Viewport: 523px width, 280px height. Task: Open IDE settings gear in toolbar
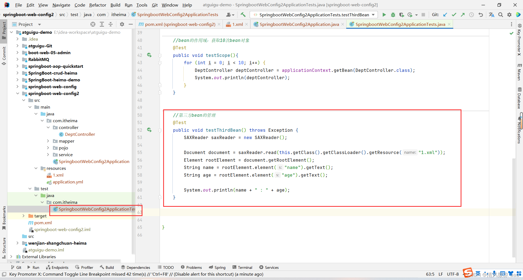(x=509, y=15)
